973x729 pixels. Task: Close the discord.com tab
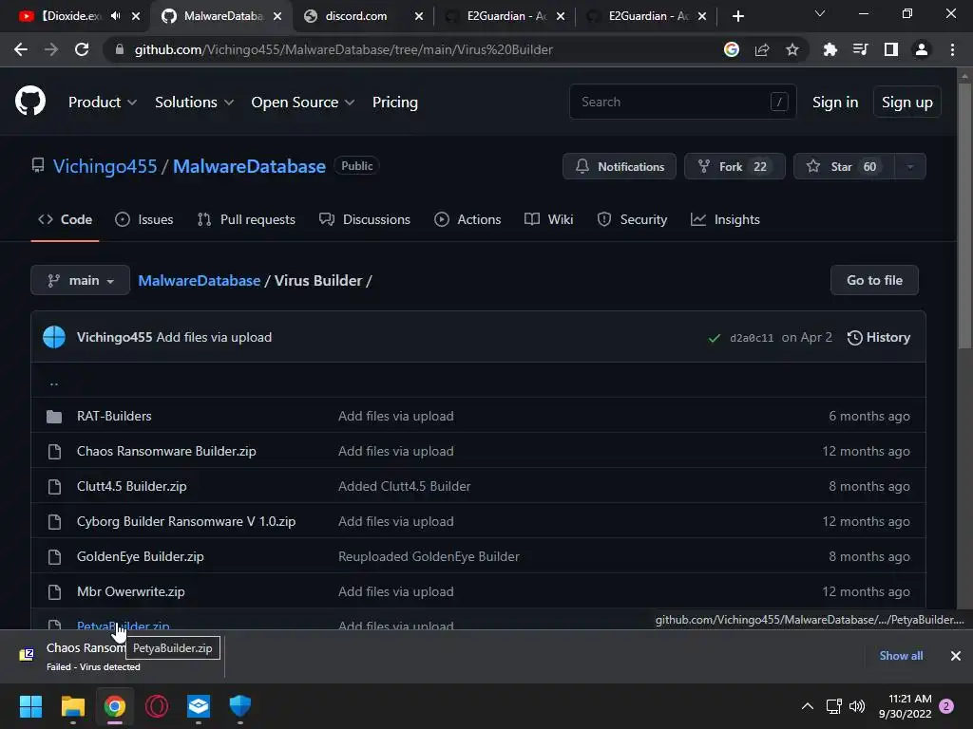pos(419,16)
